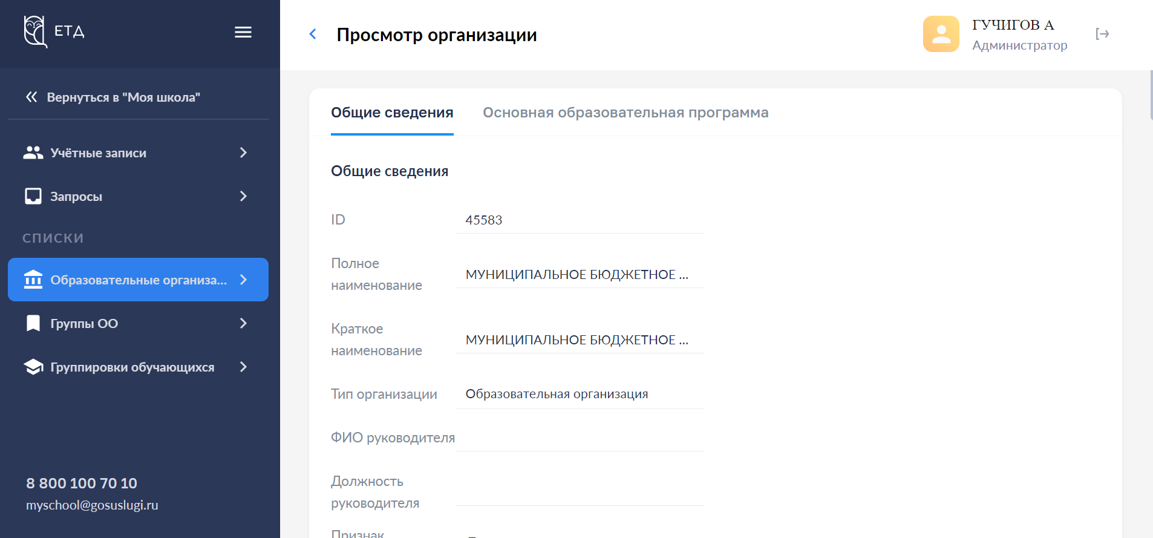Switch to Основная образовательная программа tab
Image resolution: width=1153 pixels, height=538 pixels.
(625, 113)
